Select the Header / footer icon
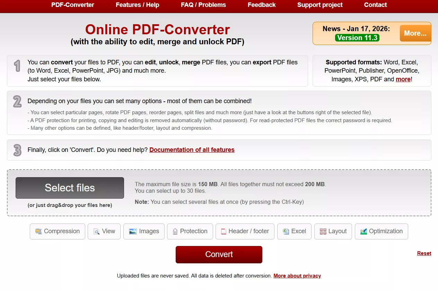 point(224,231)
